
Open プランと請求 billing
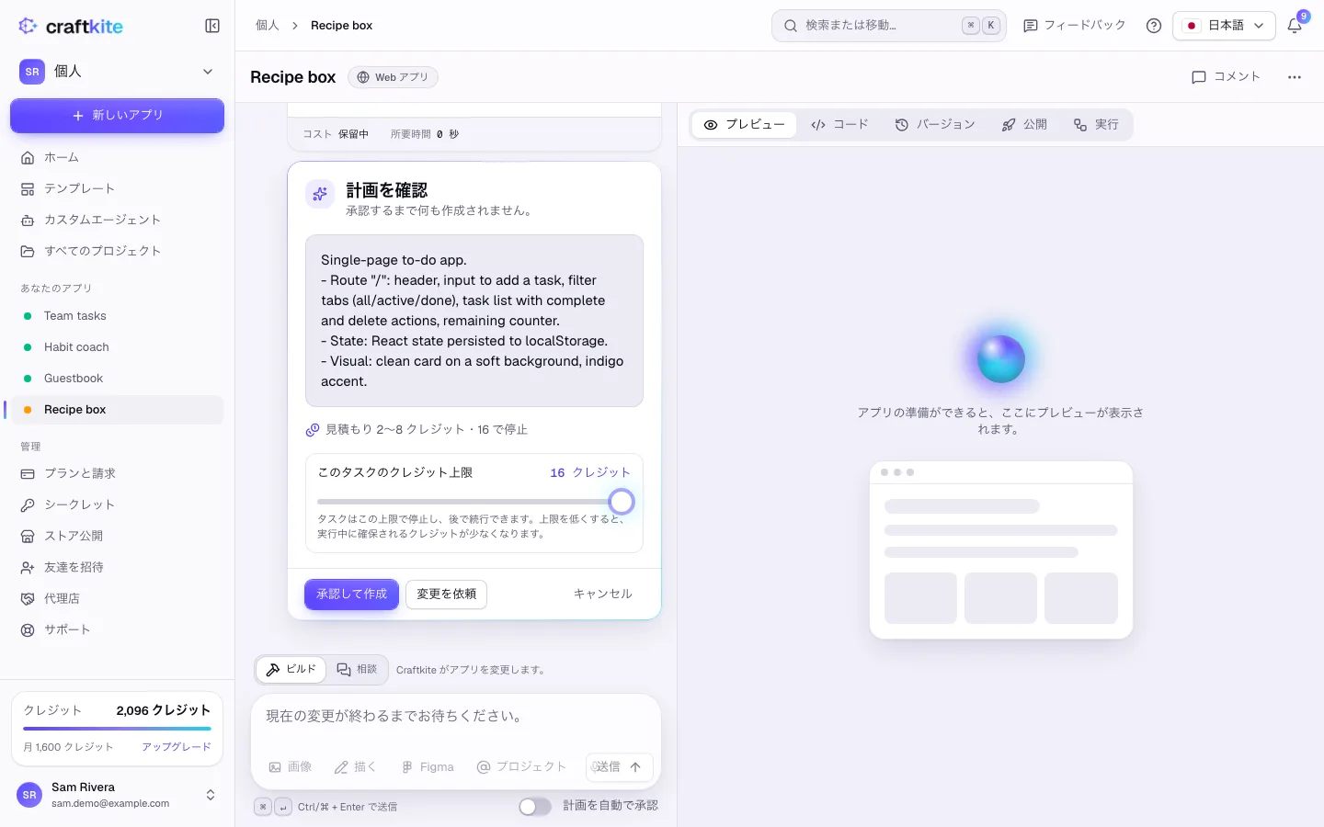117,473
